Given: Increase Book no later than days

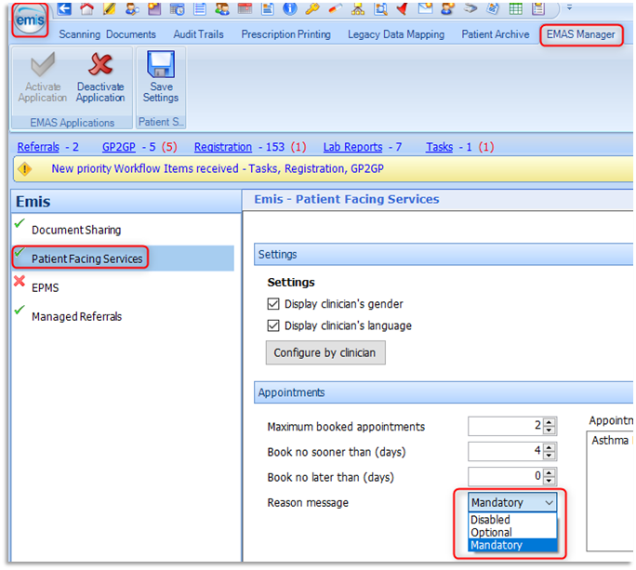Looking at the screenshot, I should [x=549, y=472].
